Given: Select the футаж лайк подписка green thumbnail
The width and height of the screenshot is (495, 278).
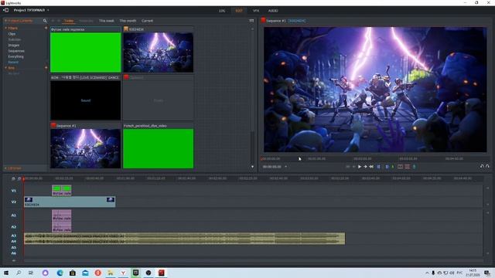Looking at the screenshot, I should click(x=86, y=53).
